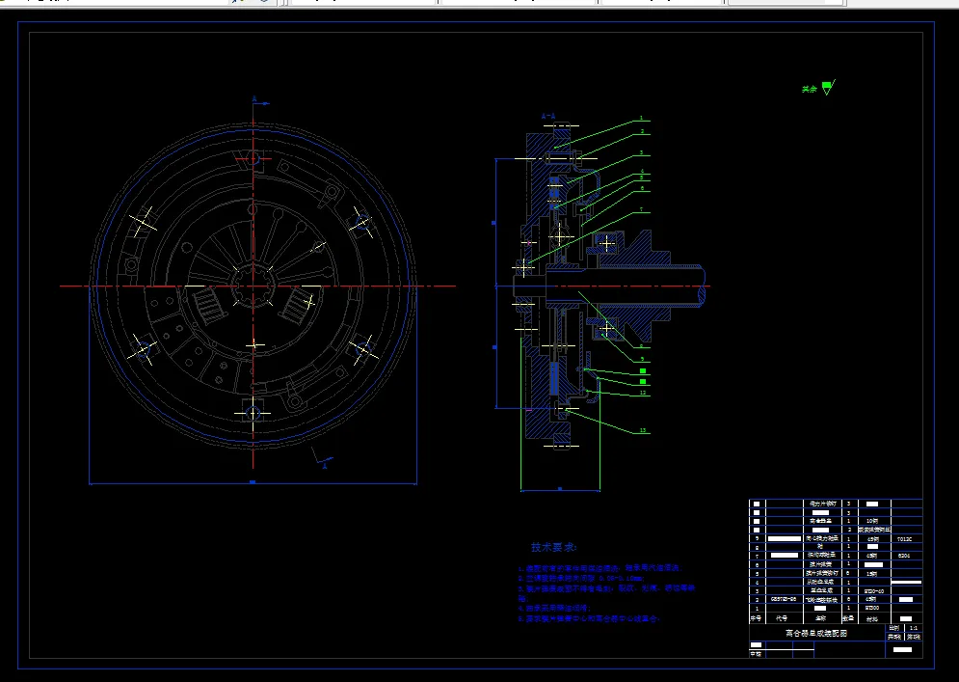Select leader callout number 3 on section view

point(642,152)
